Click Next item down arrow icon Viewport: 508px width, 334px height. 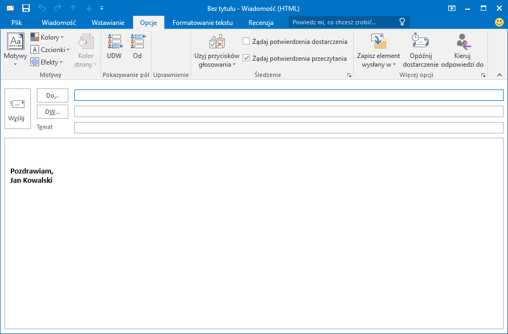click(x=89, y=8)
